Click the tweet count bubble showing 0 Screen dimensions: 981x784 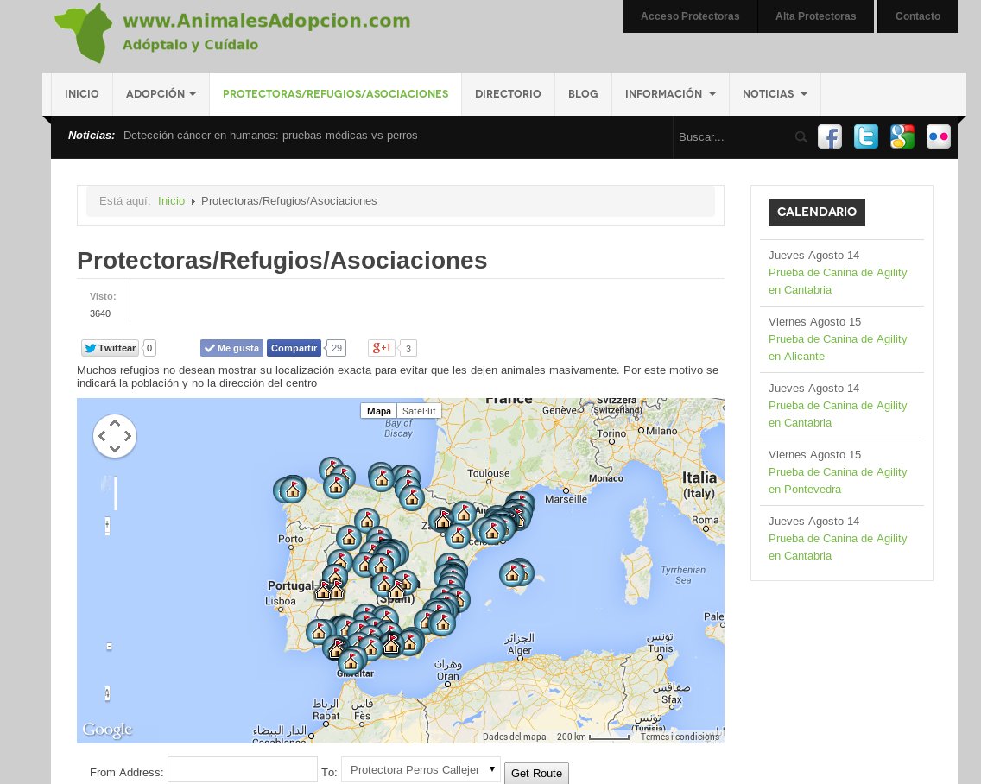click(149, 348)
